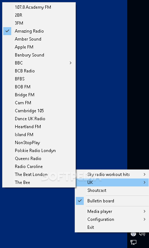Image resolution: width=149 pixels, height=248 pixels.
Task: Select The Beat London
Action: (39, 175)
